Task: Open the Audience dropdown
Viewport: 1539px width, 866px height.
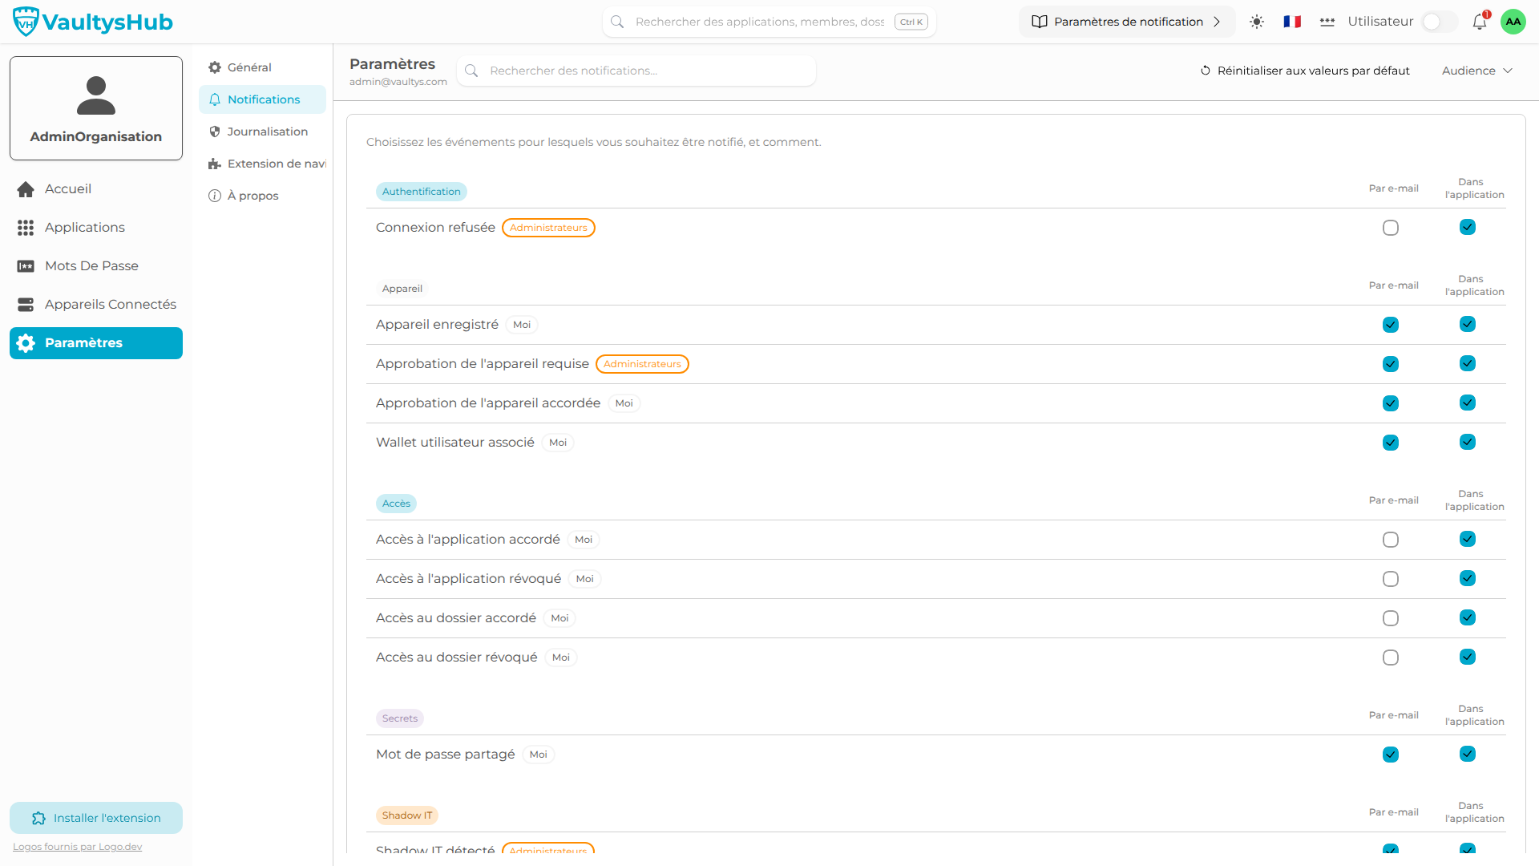Action: pyautogui.click(x=1477, y=71)
